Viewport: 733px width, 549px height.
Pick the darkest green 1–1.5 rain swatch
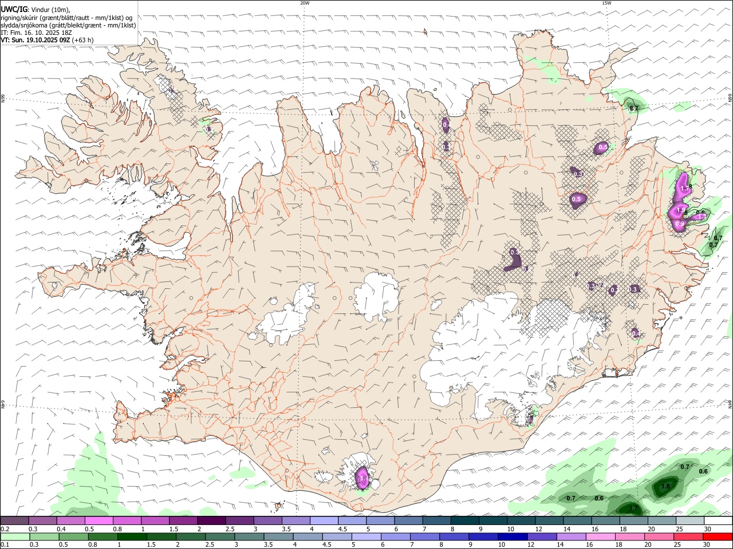132,536
